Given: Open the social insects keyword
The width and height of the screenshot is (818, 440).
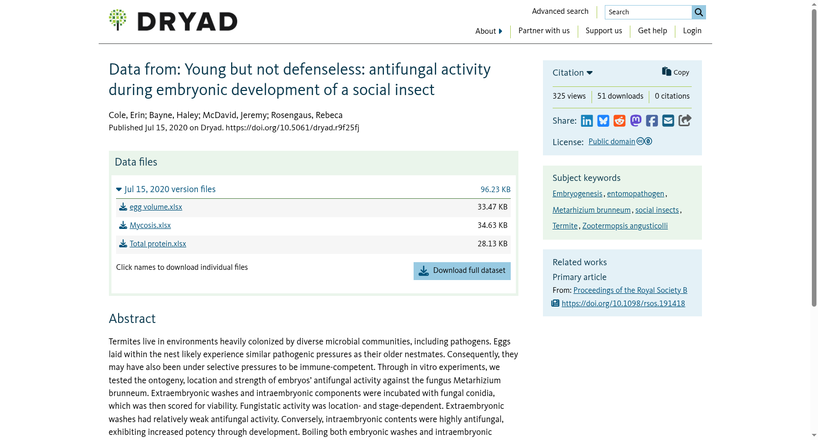Looking at the screenshot, I should (x=657, y=210).
